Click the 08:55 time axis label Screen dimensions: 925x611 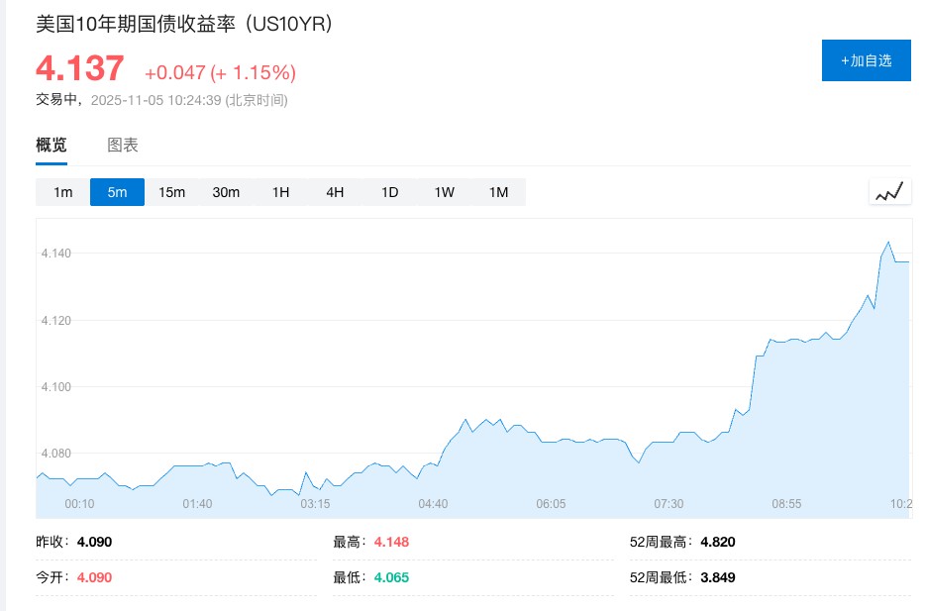786,504
